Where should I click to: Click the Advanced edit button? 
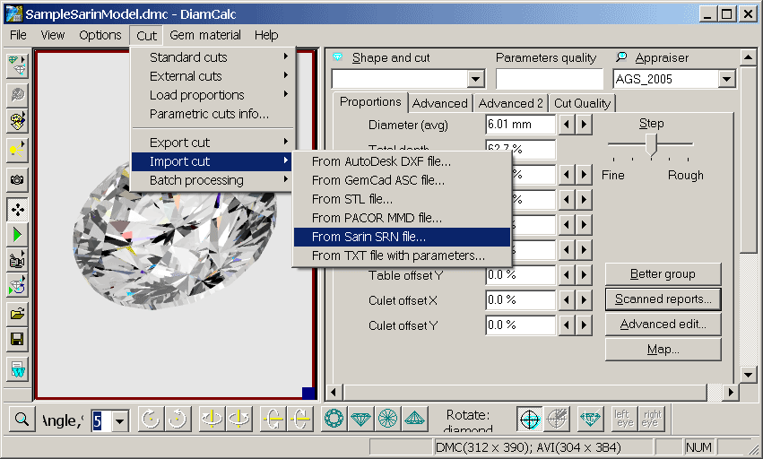tap(663, 324)
